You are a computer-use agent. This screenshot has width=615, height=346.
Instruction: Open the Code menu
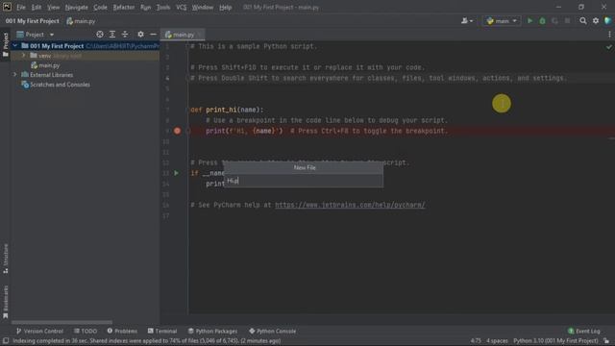click(100, 7)
